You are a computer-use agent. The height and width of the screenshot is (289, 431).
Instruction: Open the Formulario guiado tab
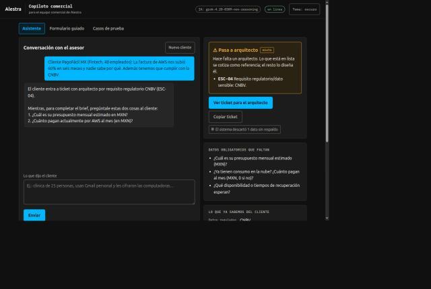67,28
